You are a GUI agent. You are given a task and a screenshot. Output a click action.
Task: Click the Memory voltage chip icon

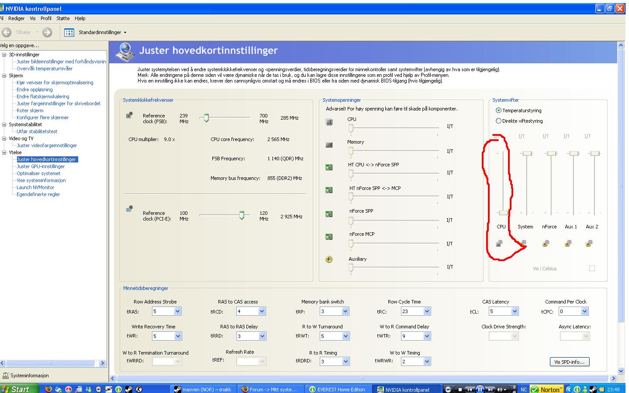329,145
